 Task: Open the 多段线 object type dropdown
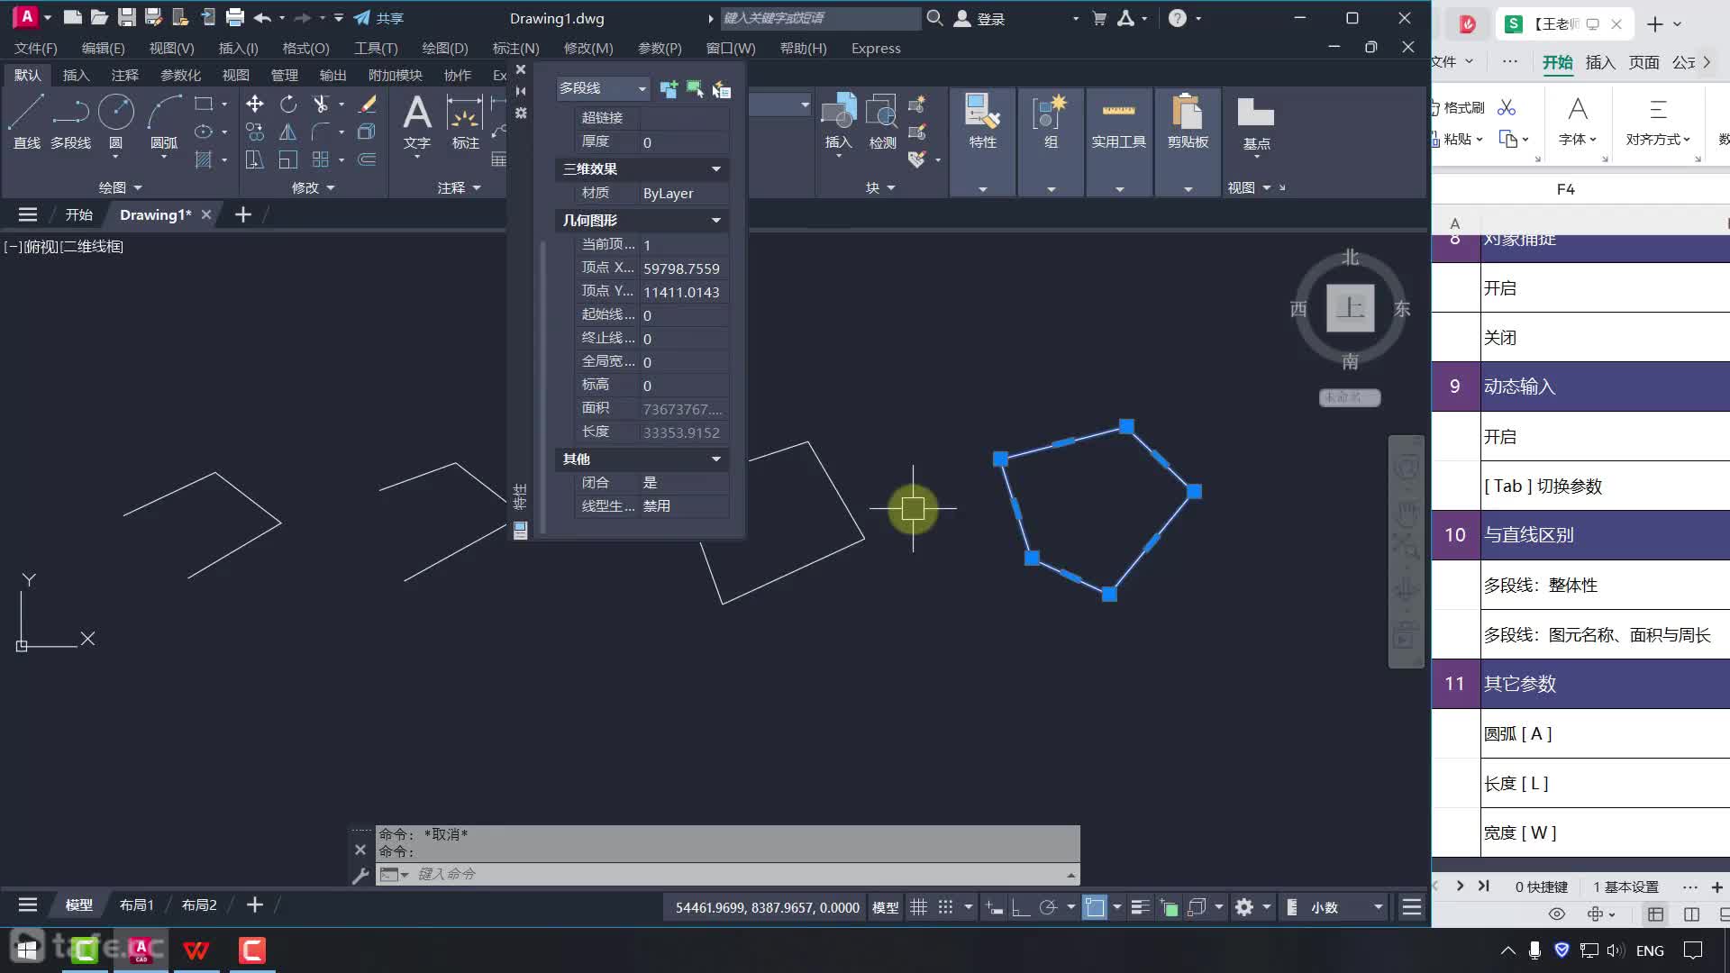[603, 88]
